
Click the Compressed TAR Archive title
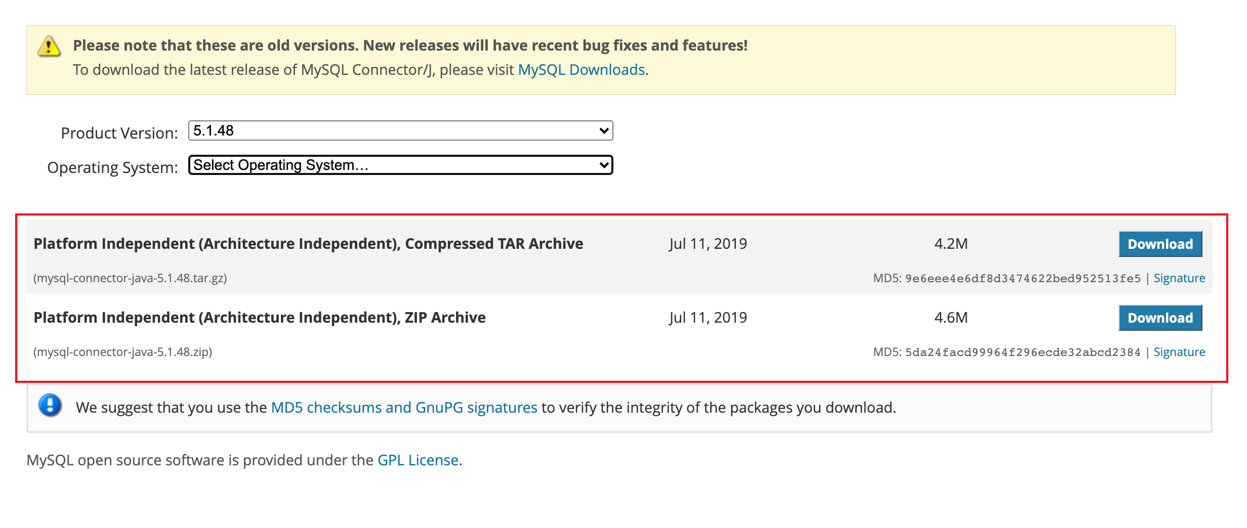(308, 244)
